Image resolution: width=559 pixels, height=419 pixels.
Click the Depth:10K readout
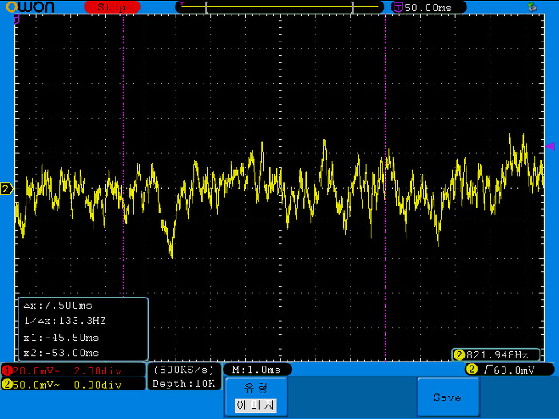tap(184, 383)
